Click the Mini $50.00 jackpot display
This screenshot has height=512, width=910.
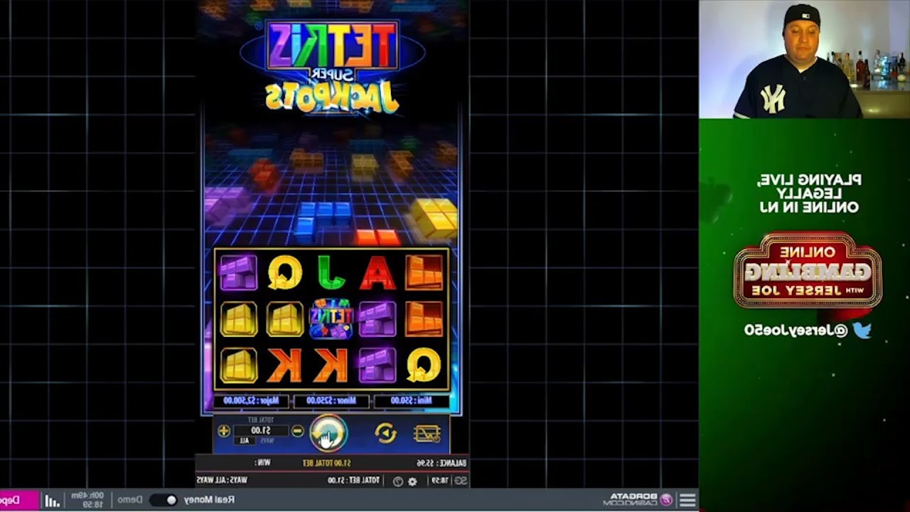coord(412,401)
